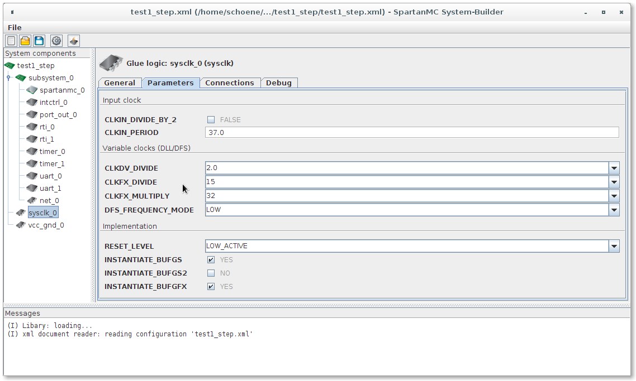
Task: Click the window menu button in title bar
Action: [x=12, y=12]
